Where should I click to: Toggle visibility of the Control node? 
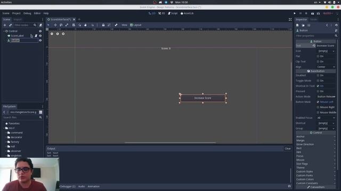coord(40,31)
